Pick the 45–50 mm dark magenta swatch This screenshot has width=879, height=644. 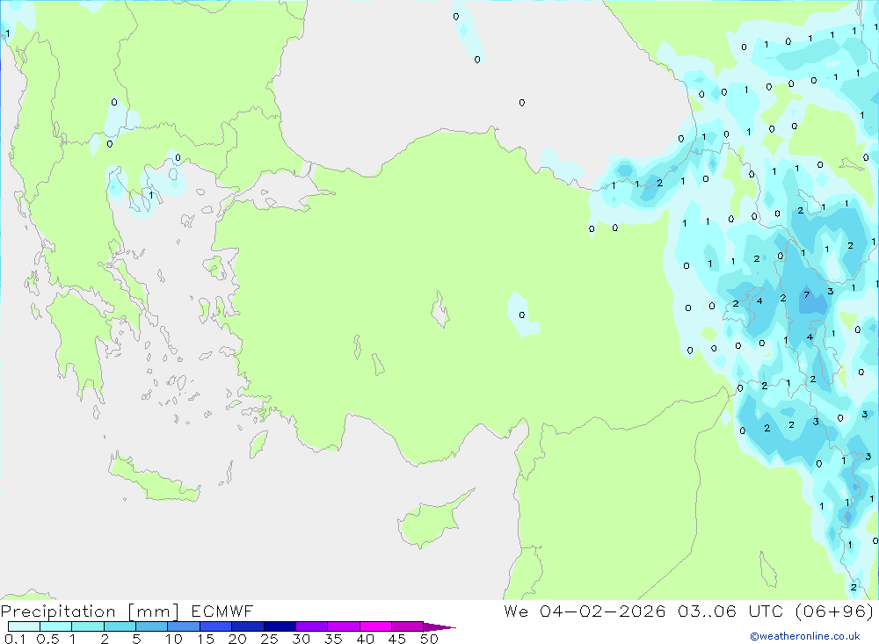coord(408,626)
